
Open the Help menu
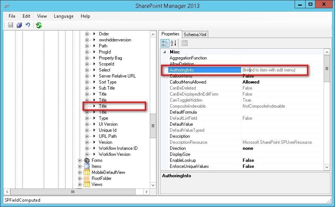click(85, 16)
